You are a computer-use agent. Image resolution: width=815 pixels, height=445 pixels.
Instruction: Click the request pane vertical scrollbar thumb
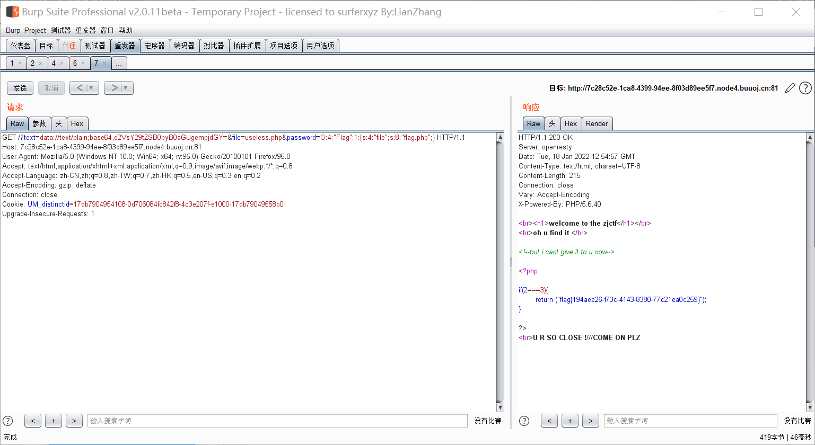(x=500, y=272)
